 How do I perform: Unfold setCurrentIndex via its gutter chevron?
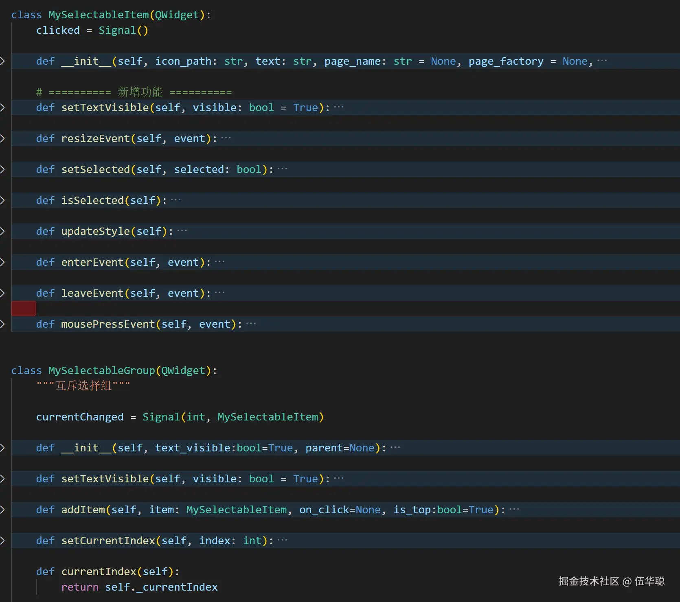pyautogui.click(x=2, y=541)
